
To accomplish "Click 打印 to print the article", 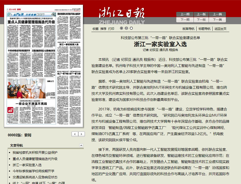I will [111, 28].
